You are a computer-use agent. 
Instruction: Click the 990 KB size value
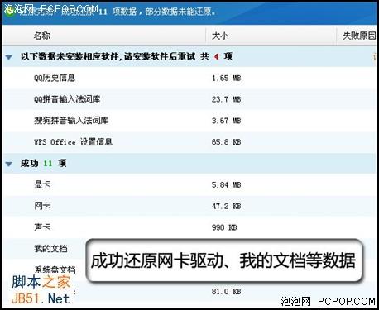[224, 227]
